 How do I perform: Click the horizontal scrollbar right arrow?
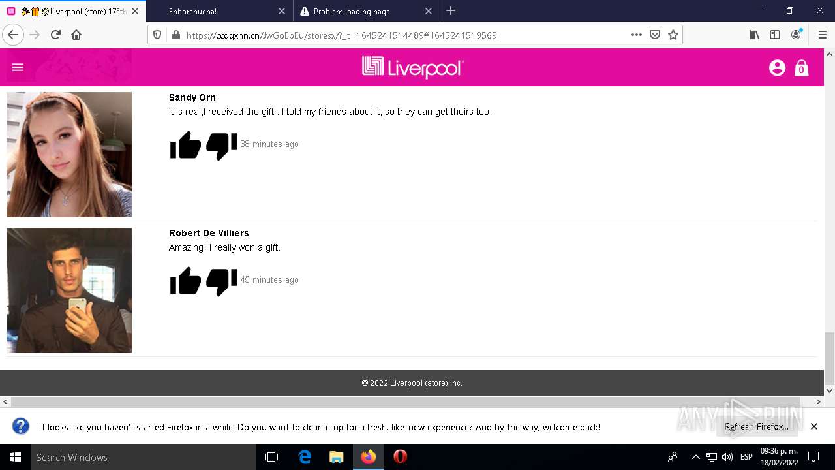(819, 402)
